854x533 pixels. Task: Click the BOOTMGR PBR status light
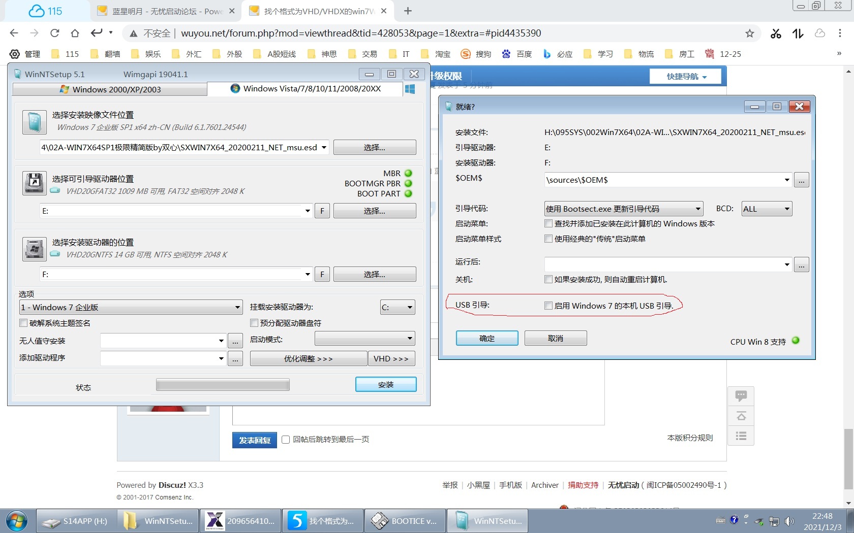click(408, 183)
